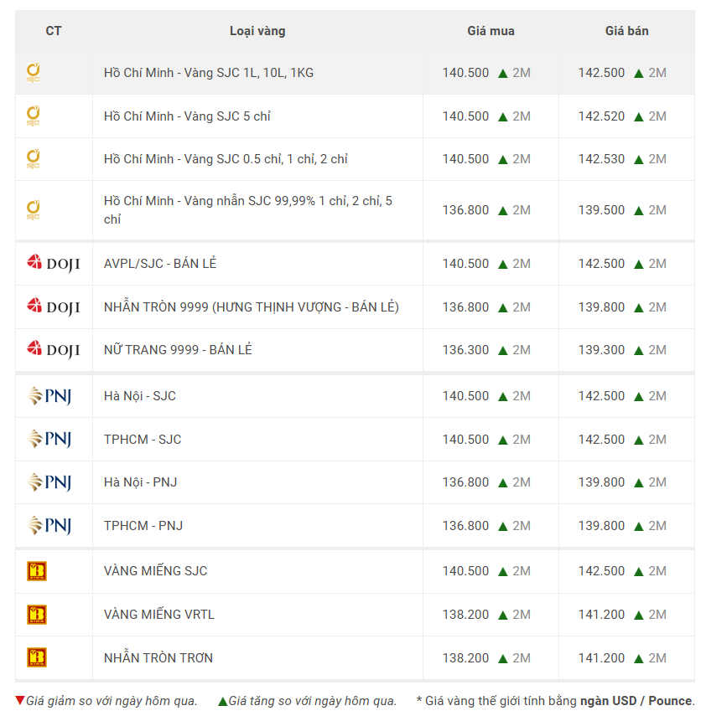Click the Giá bán column header
The width and height of the screenshot is (706, 716).
[x=626, y=31]
